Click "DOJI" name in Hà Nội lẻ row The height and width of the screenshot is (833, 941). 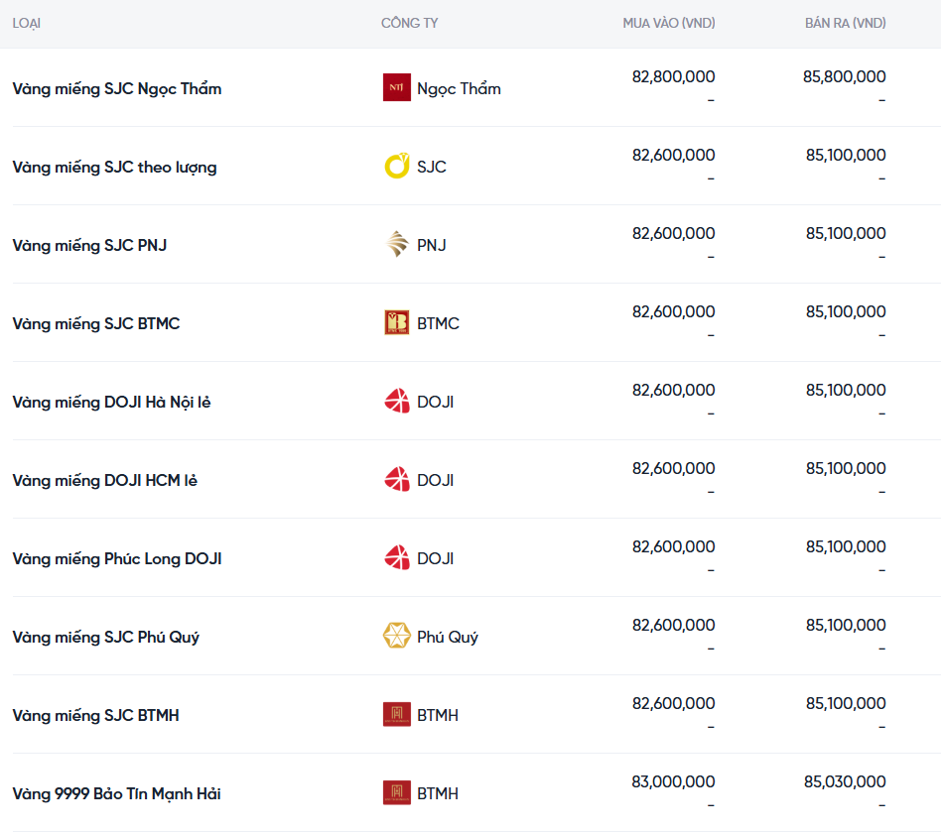point(435,402)
